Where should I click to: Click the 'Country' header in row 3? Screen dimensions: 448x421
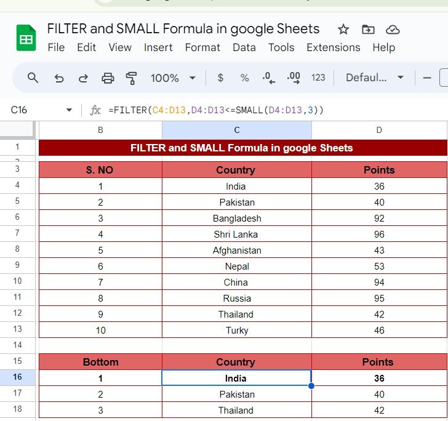pyautogui.click(x=236, y=170)
